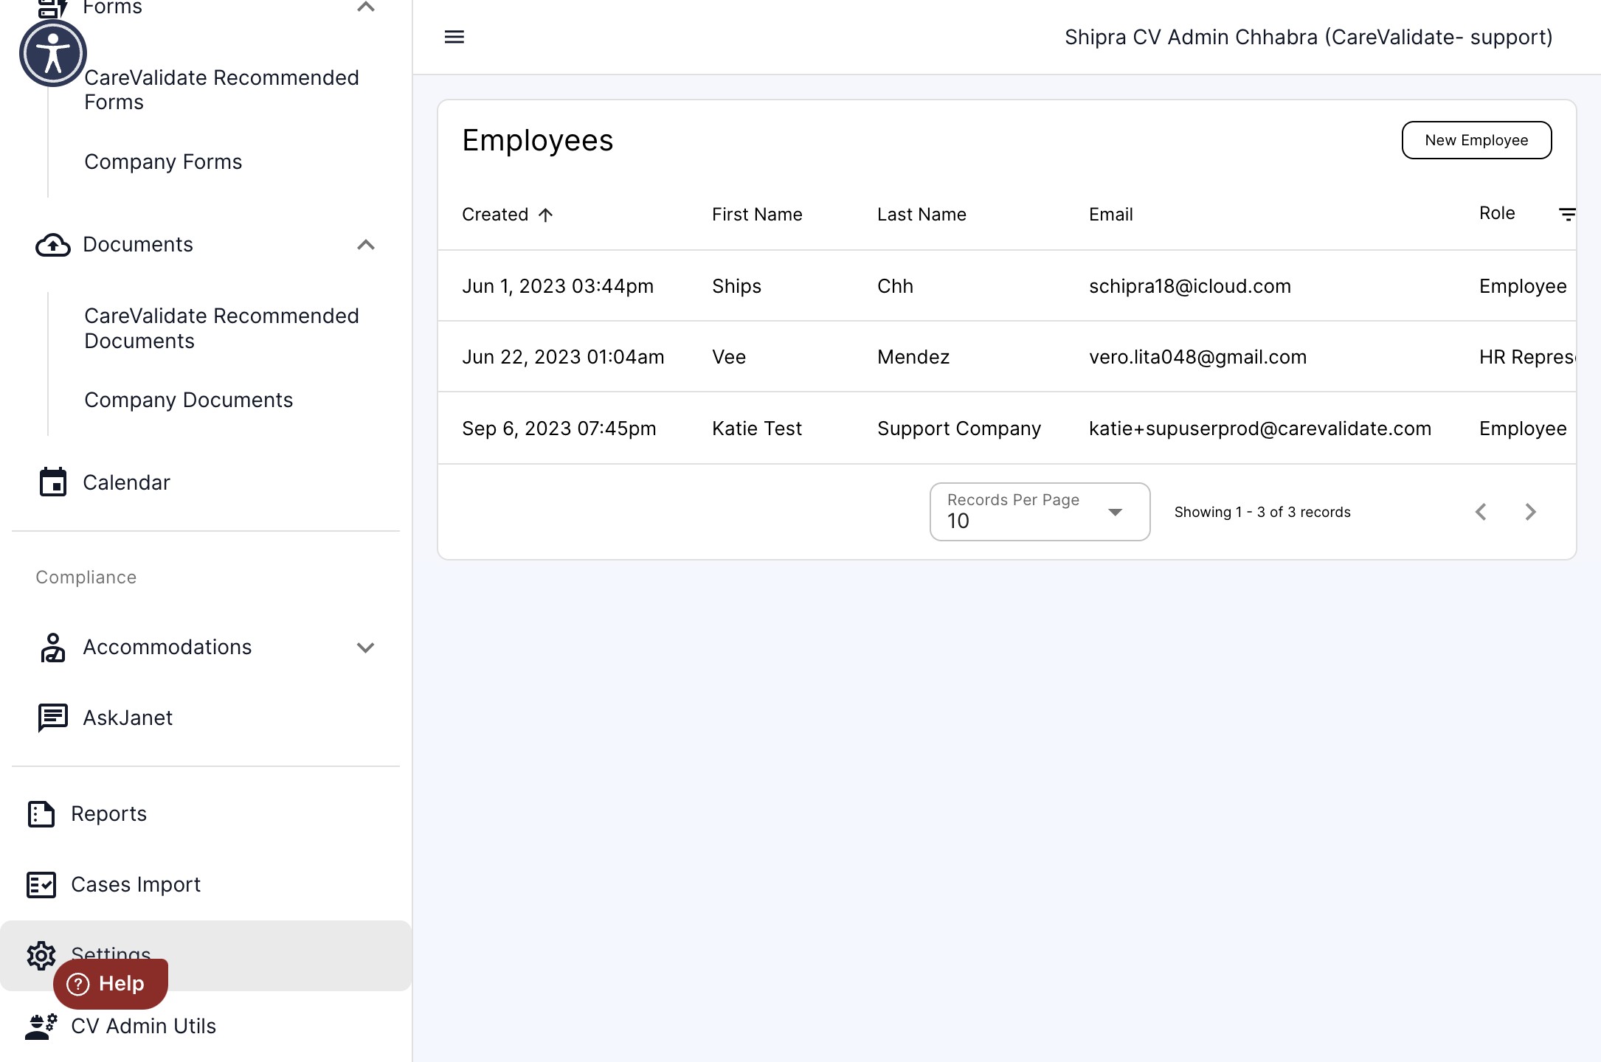The height and width of the screenshot is (1062, 1601).
Task: Sort by the Email column header
Action: pyautogui.click(x=1111, y=215)
